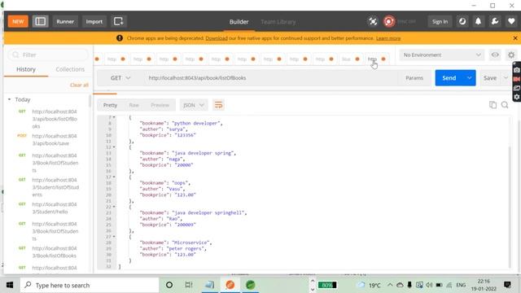521x293 pixels.
Task: Switch to Builder tab
Action: click(x=239, y=22)
